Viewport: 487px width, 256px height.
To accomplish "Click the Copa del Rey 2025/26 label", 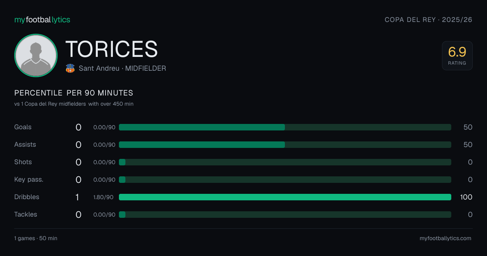I will (x=429, y=20).
